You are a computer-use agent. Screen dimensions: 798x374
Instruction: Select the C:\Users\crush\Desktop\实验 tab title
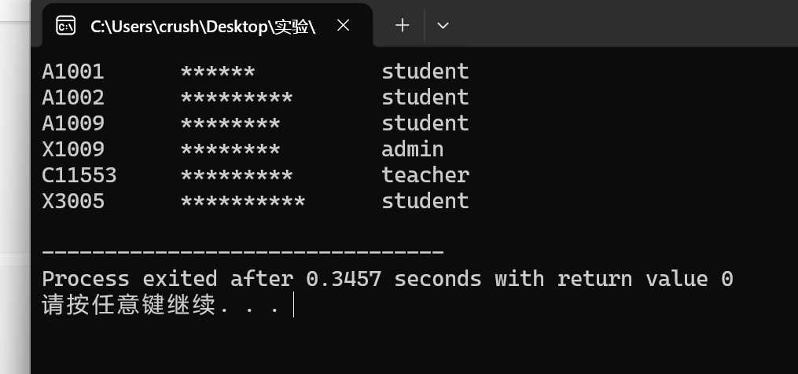click(203, 27)
